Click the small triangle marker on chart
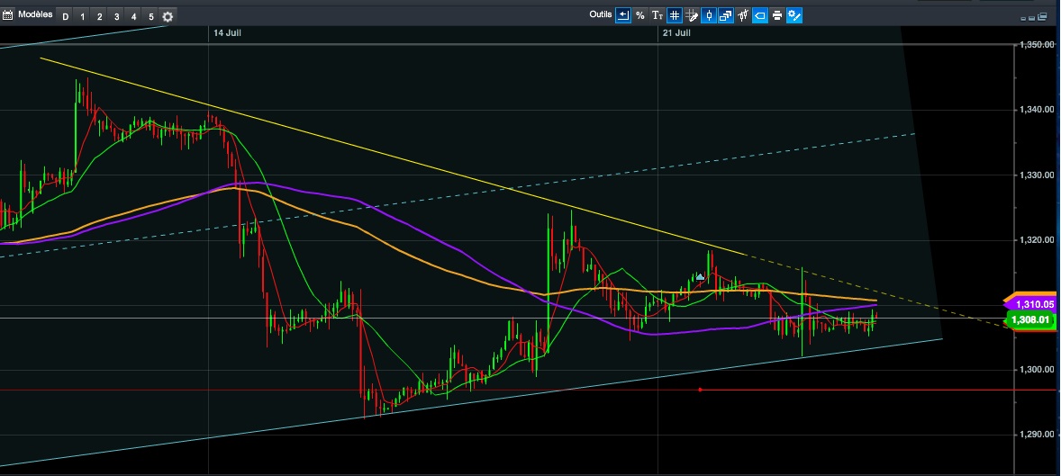The image size is (1061, 476). pos(700,276)
